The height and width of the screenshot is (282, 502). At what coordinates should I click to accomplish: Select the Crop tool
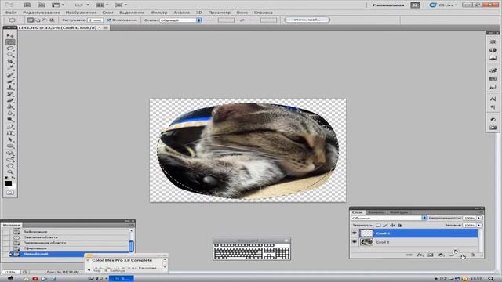10,61
